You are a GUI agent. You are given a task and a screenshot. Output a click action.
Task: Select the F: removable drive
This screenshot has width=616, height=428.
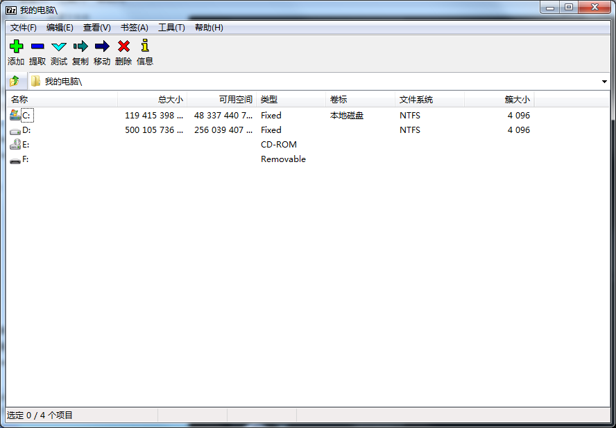click(26, 159)
